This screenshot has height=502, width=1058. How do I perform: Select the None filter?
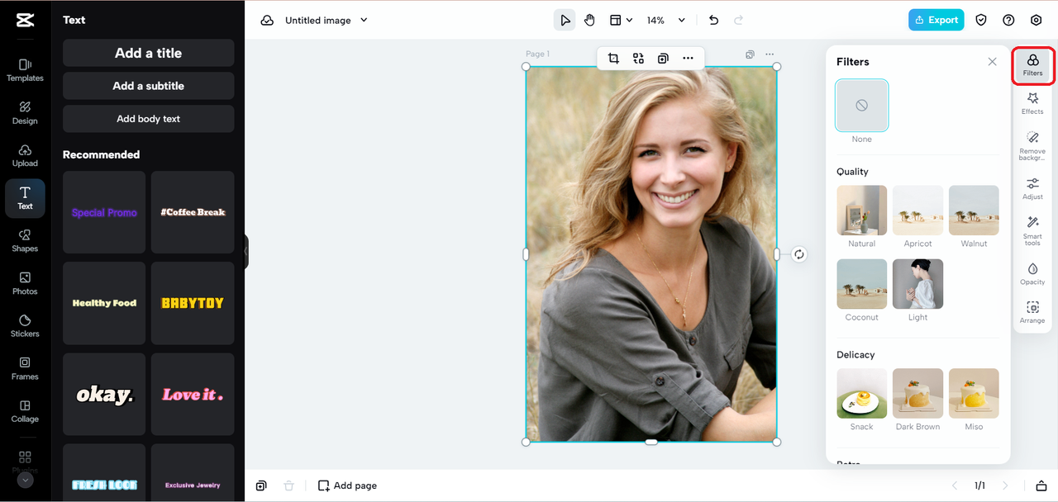[x=861, y=106]
